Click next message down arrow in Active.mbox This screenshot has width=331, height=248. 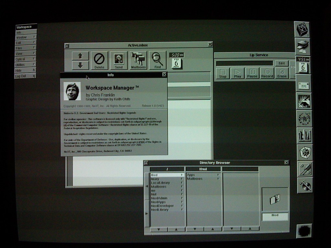(80, 65)
